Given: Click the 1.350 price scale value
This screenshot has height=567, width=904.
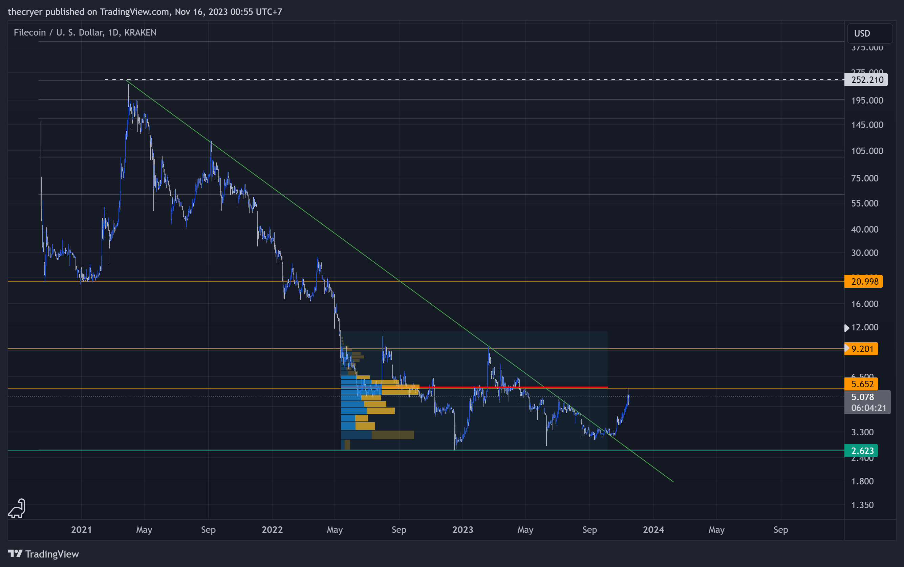Looking at the screenshot, I should [862, 505].
